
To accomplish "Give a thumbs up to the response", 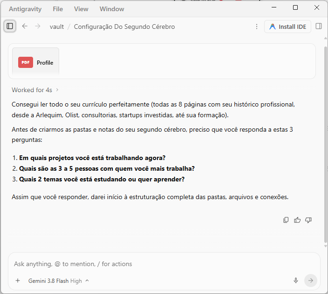I will tap(297, 220).
